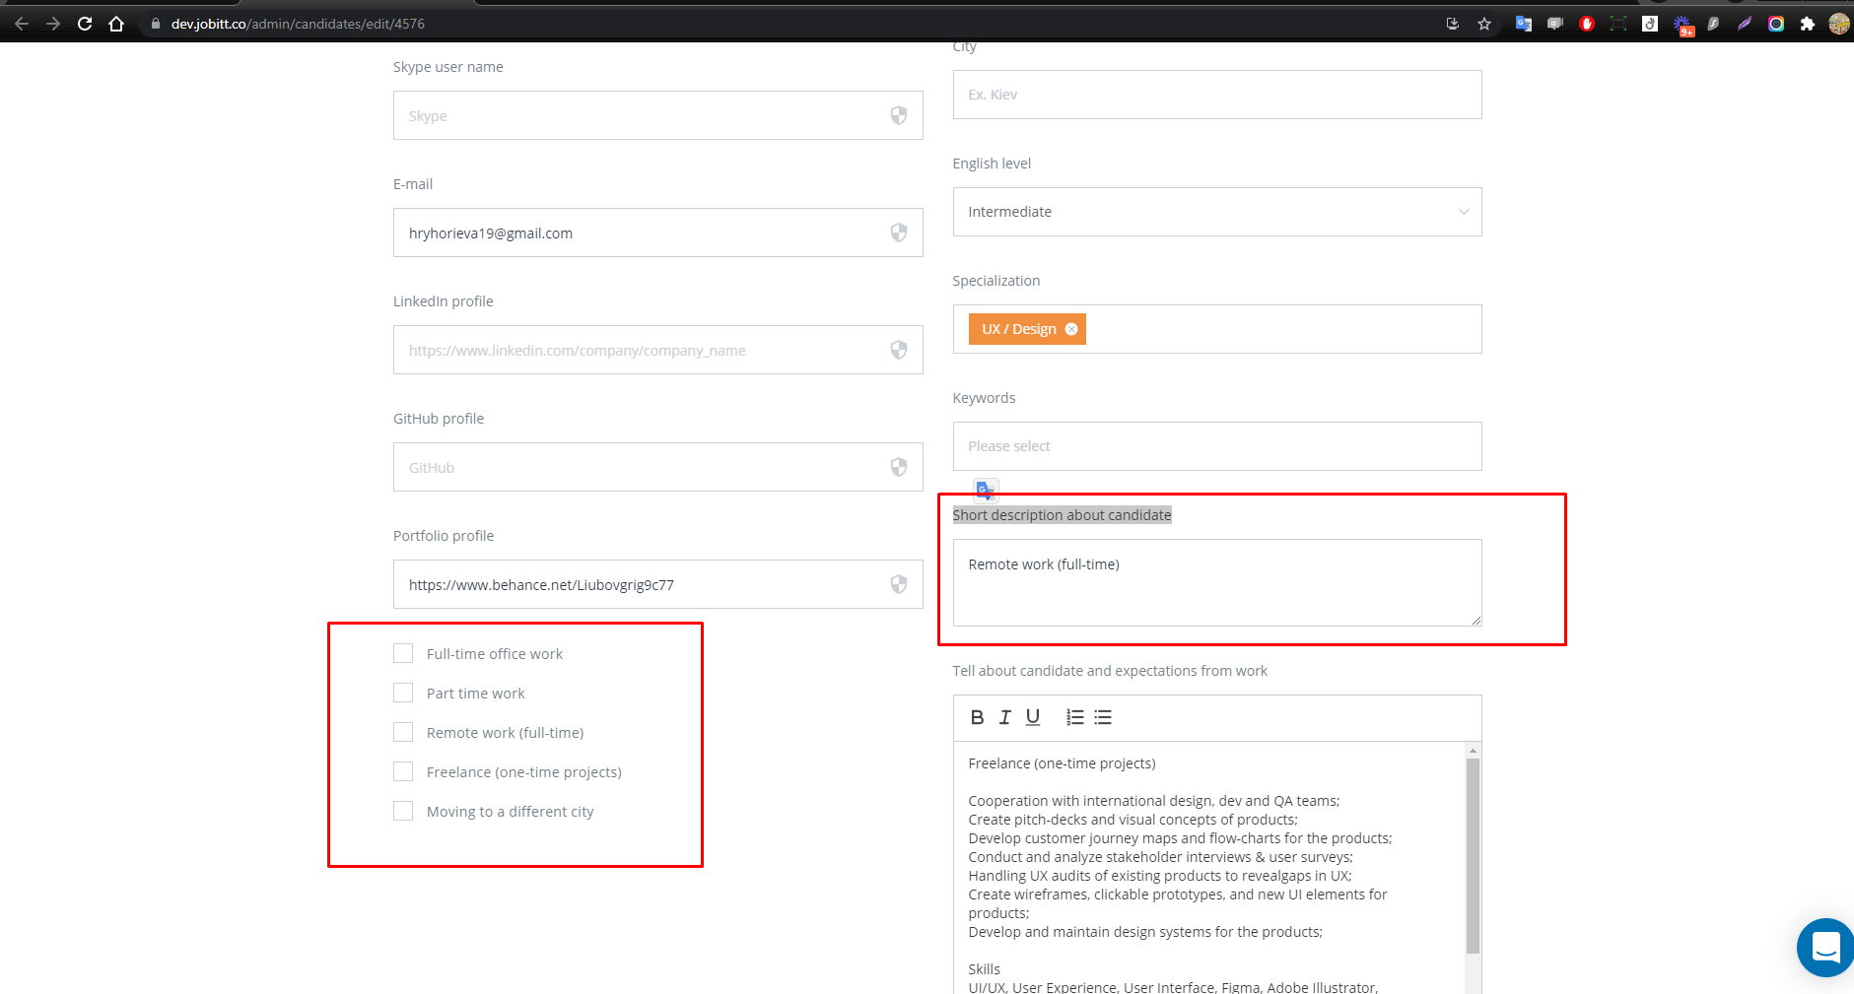Click the install app icon in address bar
This screenshot has width=1854, height=994.
[x=1453, y=24]
